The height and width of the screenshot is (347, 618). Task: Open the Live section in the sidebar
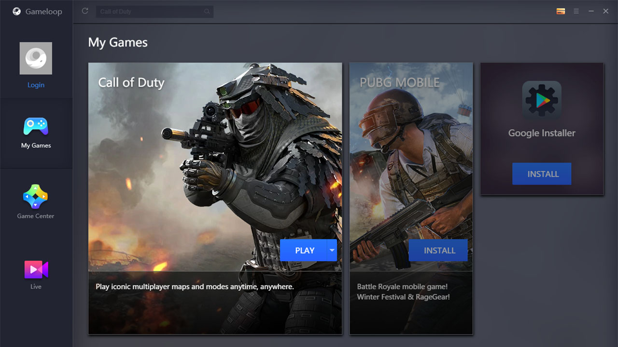tap(36, 274)
